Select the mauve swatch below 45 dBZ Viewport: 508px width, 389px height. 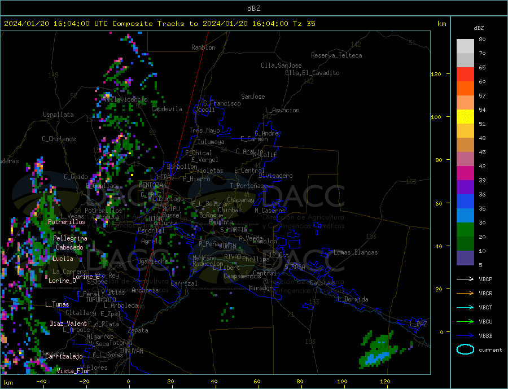[465, 159]
